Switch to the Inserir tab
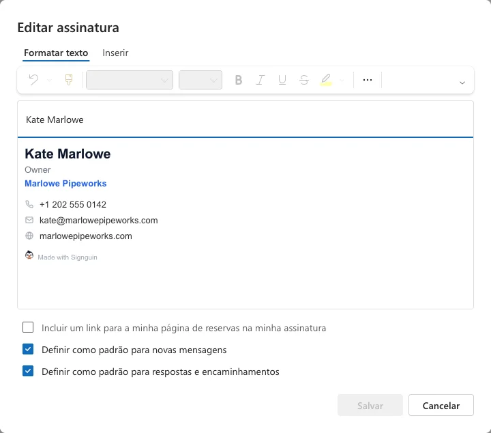The image size is (491, 433). [115, 53]
